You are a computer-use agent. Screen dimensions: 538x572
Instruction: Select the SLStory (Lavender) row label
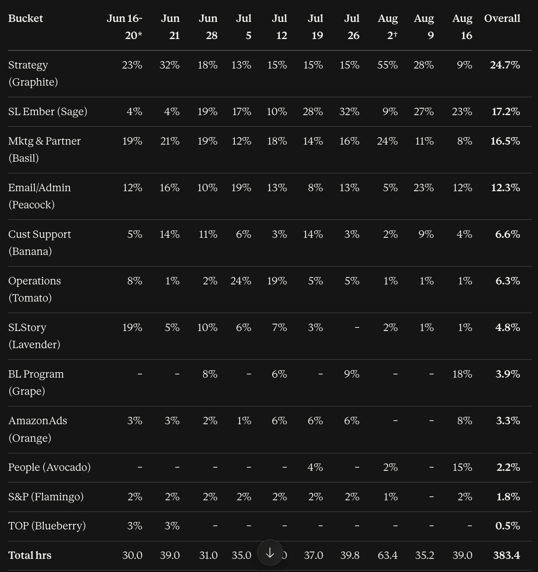click(34, 336)
